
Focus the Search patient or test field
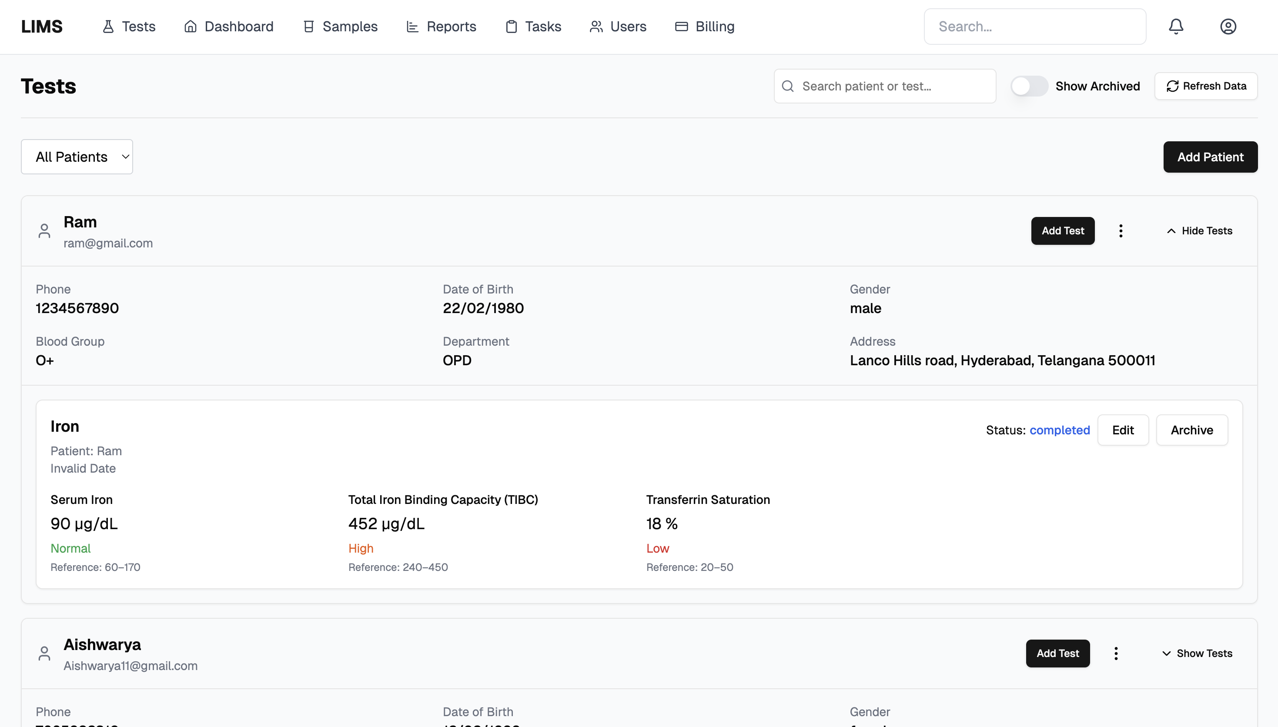click(885, 87)
